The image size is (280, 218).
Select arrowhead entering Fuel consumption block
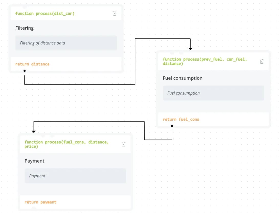[x=190, y=49]
